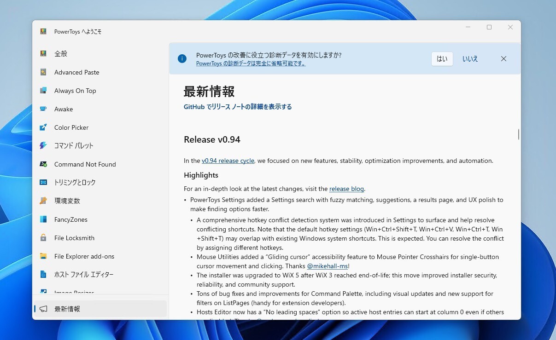This screenshot has height=340, width=556.
Task: Accept diagnostic data with はい
Action: (442, 59)
